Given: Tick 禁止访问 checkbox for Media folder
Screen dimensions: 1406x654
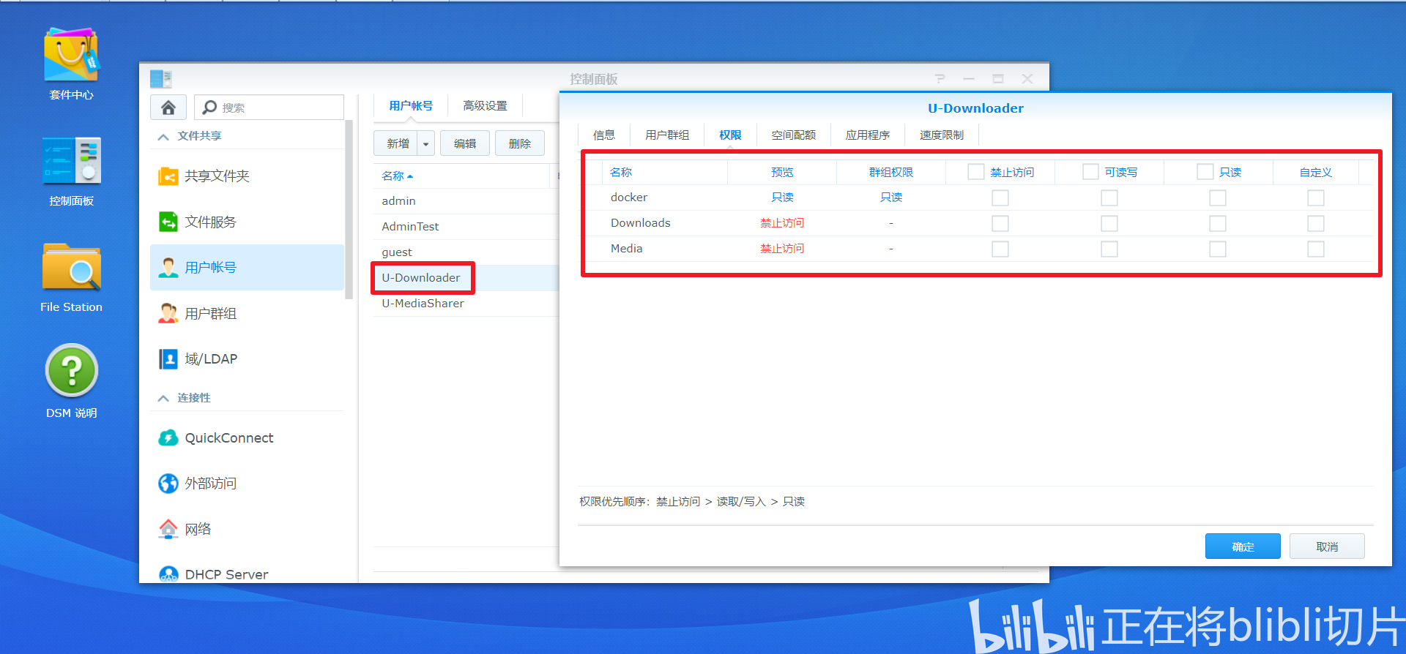Looking at the screenshot, I should 1000,249.
